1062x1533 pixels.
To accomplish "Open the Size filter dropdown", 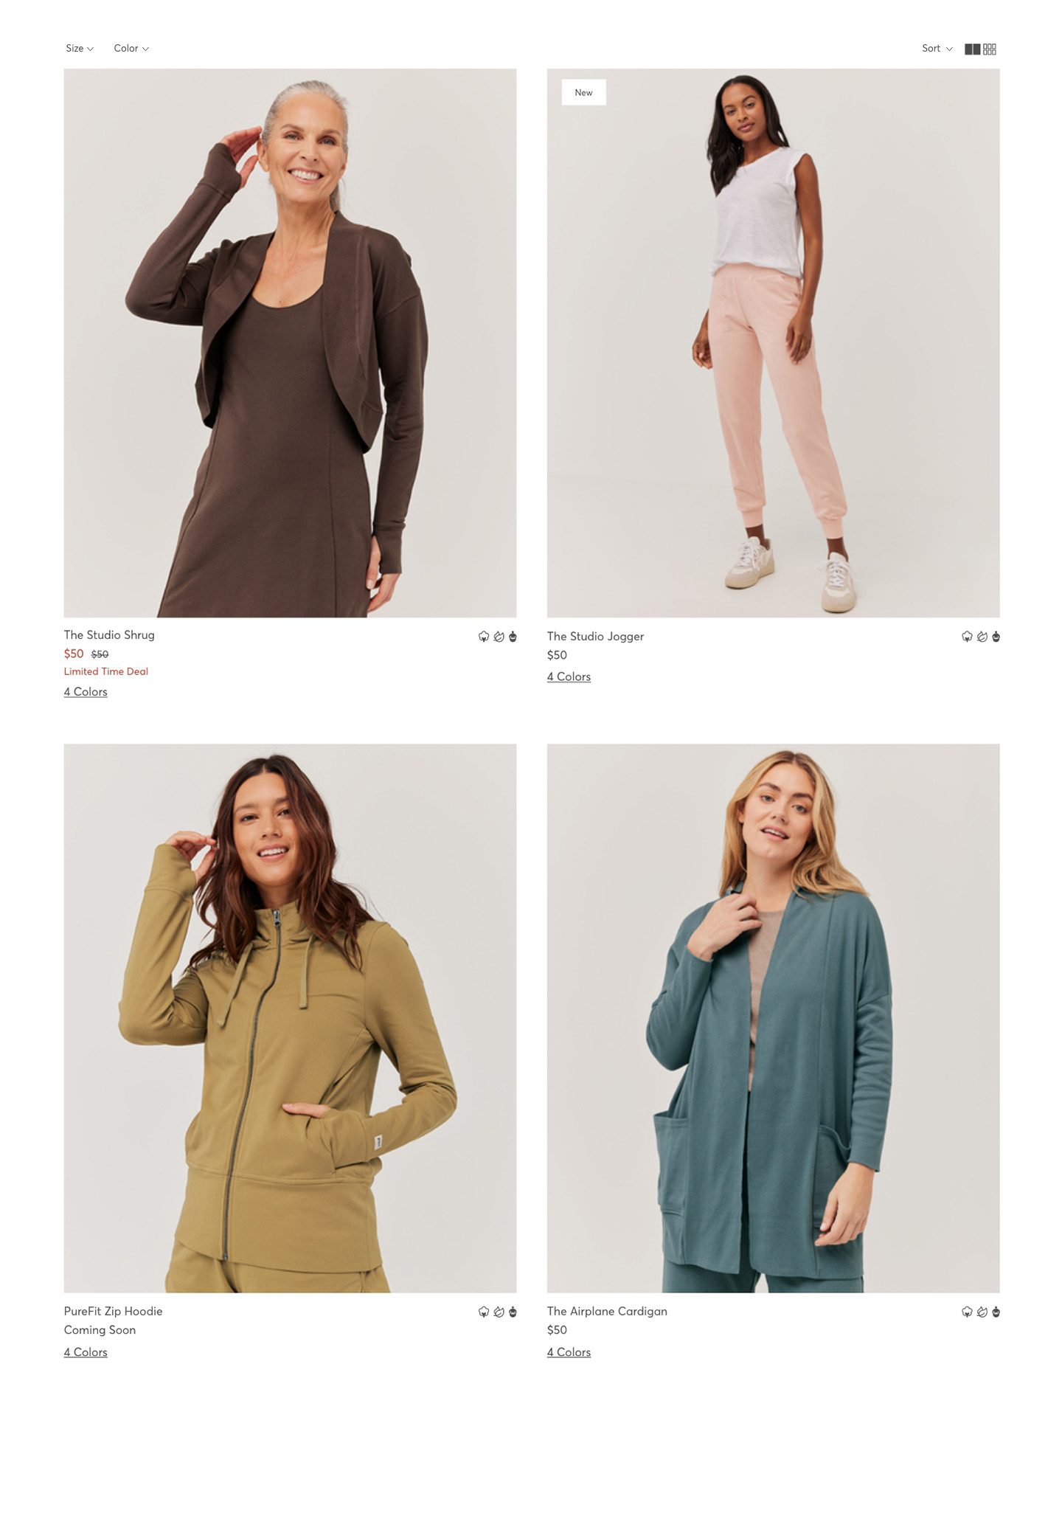I will point(80,48).
